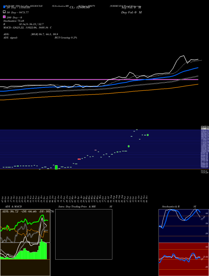Select the '50 Day = 9873.77' text
Image resolution: width=209 pixels, height=276 pixels.
[x=18, y=13]
